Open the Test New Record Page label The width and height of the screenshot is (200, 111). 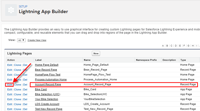pyautogui.click(x=49, y=109)
